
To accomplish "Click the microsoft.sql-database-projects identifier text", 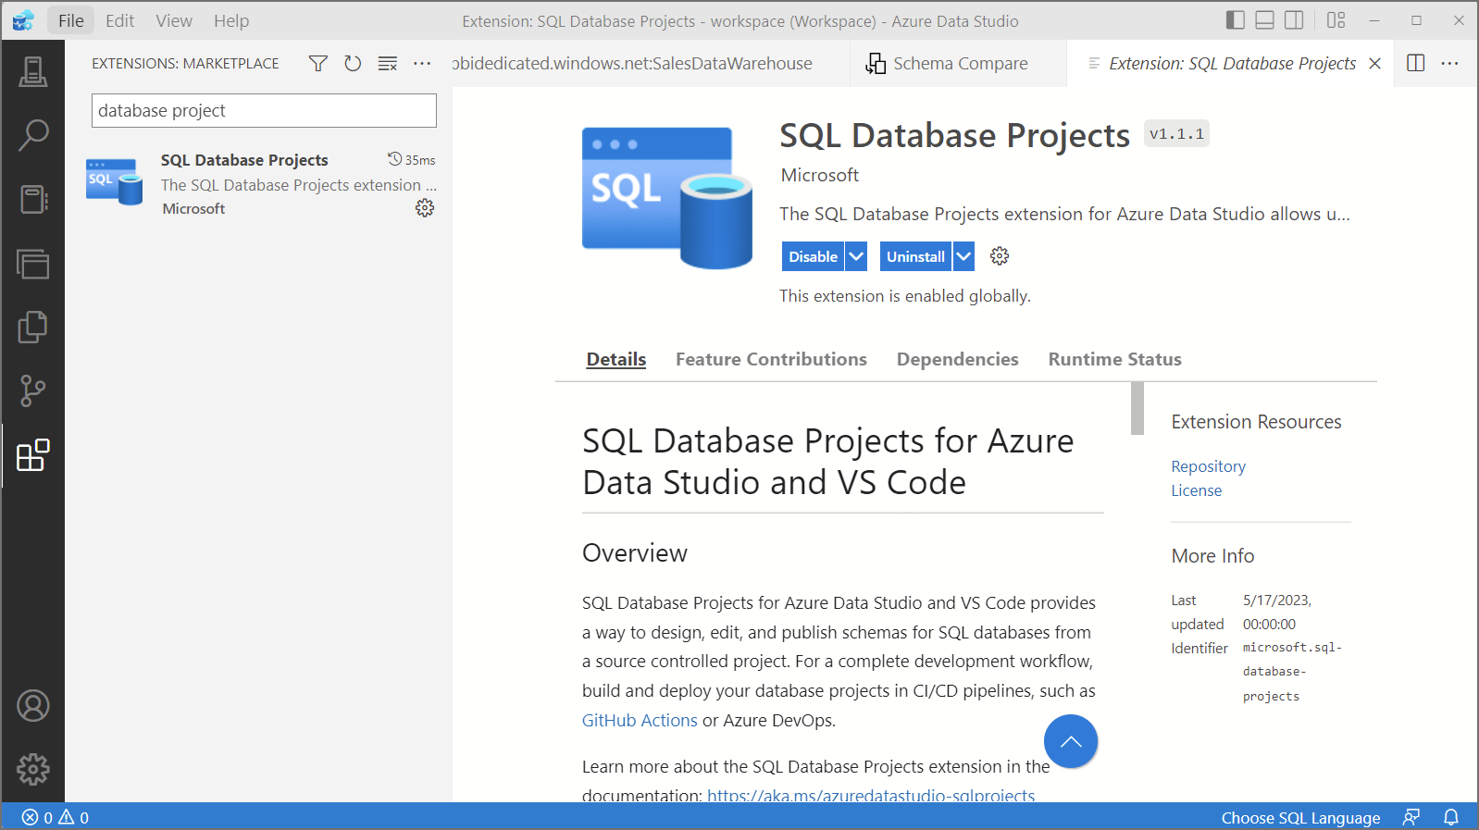I will click(x=1292, y=672).
